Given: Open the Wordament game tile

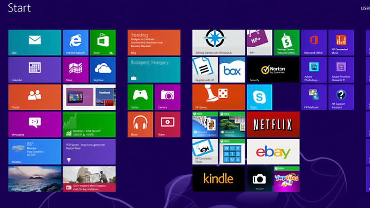Looking at the screenshot, I should (x=232, y=152).
